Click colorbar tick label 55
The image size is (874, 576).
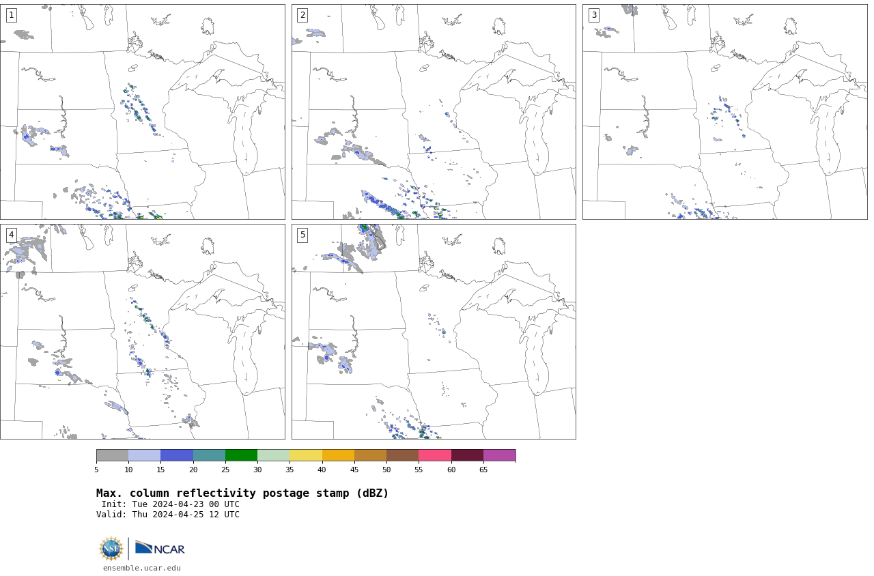pyautogui.click(x=419, y=470)
